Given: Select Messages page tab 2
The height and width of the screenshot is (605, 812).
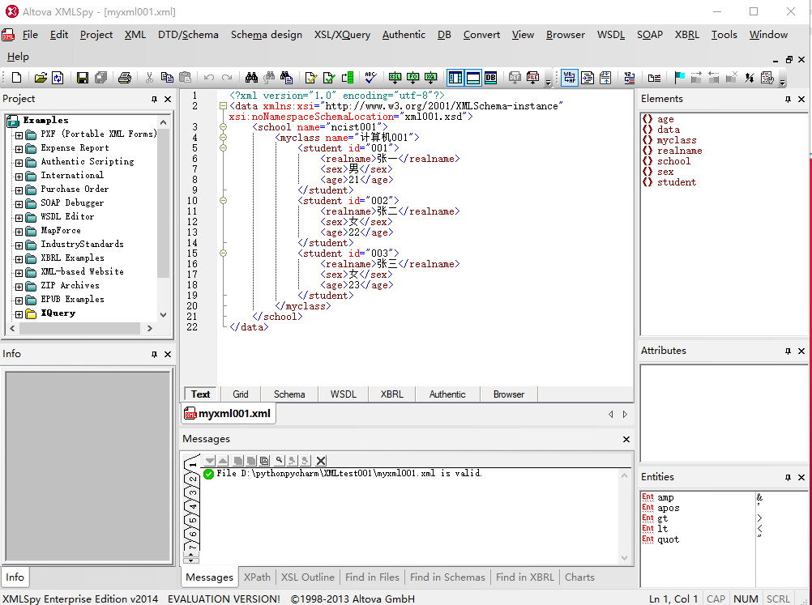Looking at the screenshot, I should [x=192, y=479].
